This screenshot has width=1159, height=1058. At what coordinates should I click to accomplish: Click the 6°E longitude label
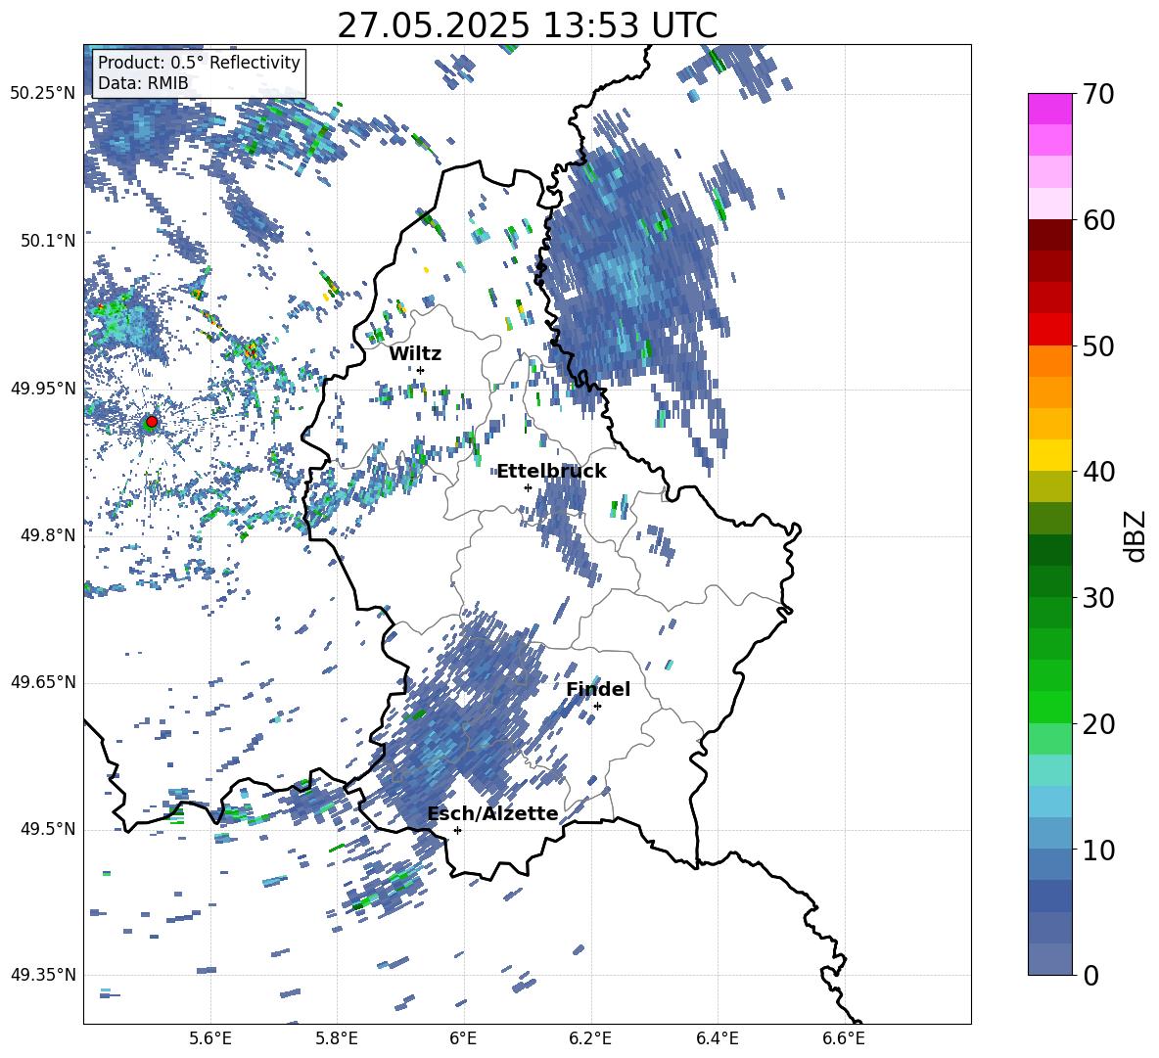(463, 1038)
